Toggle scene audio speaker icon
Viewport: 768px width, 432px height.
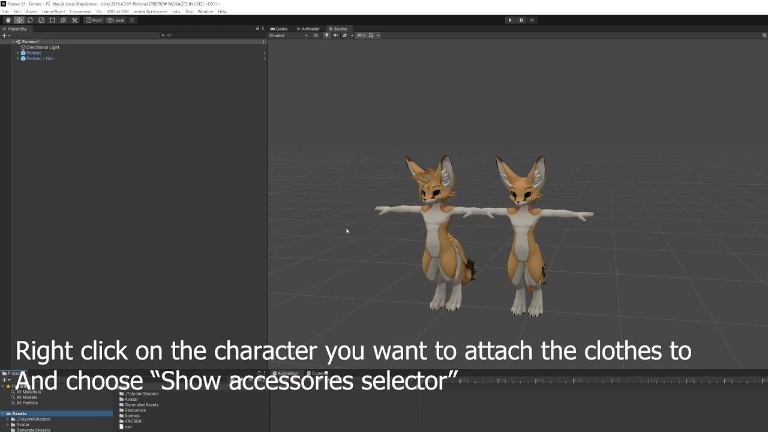[335, 35]
